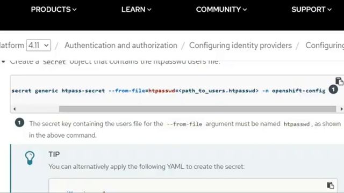Open the PRODUCTS navigation menu
344x193 pixels.
[54, 10]
